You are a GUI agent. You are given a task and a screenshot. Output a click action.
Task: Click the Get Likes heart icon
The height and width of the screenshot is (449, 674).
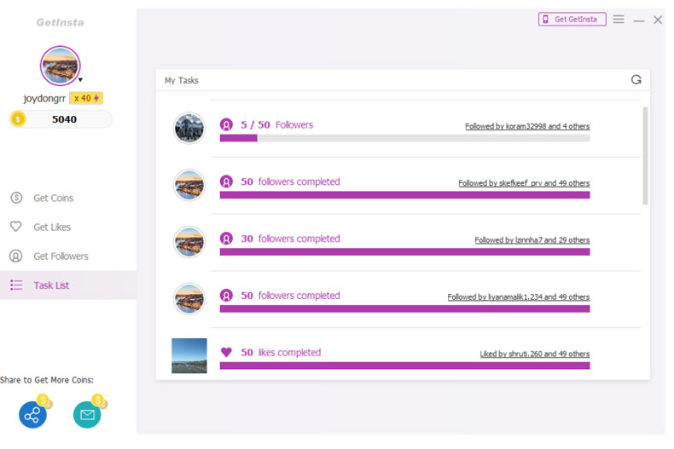coord(16,227)
